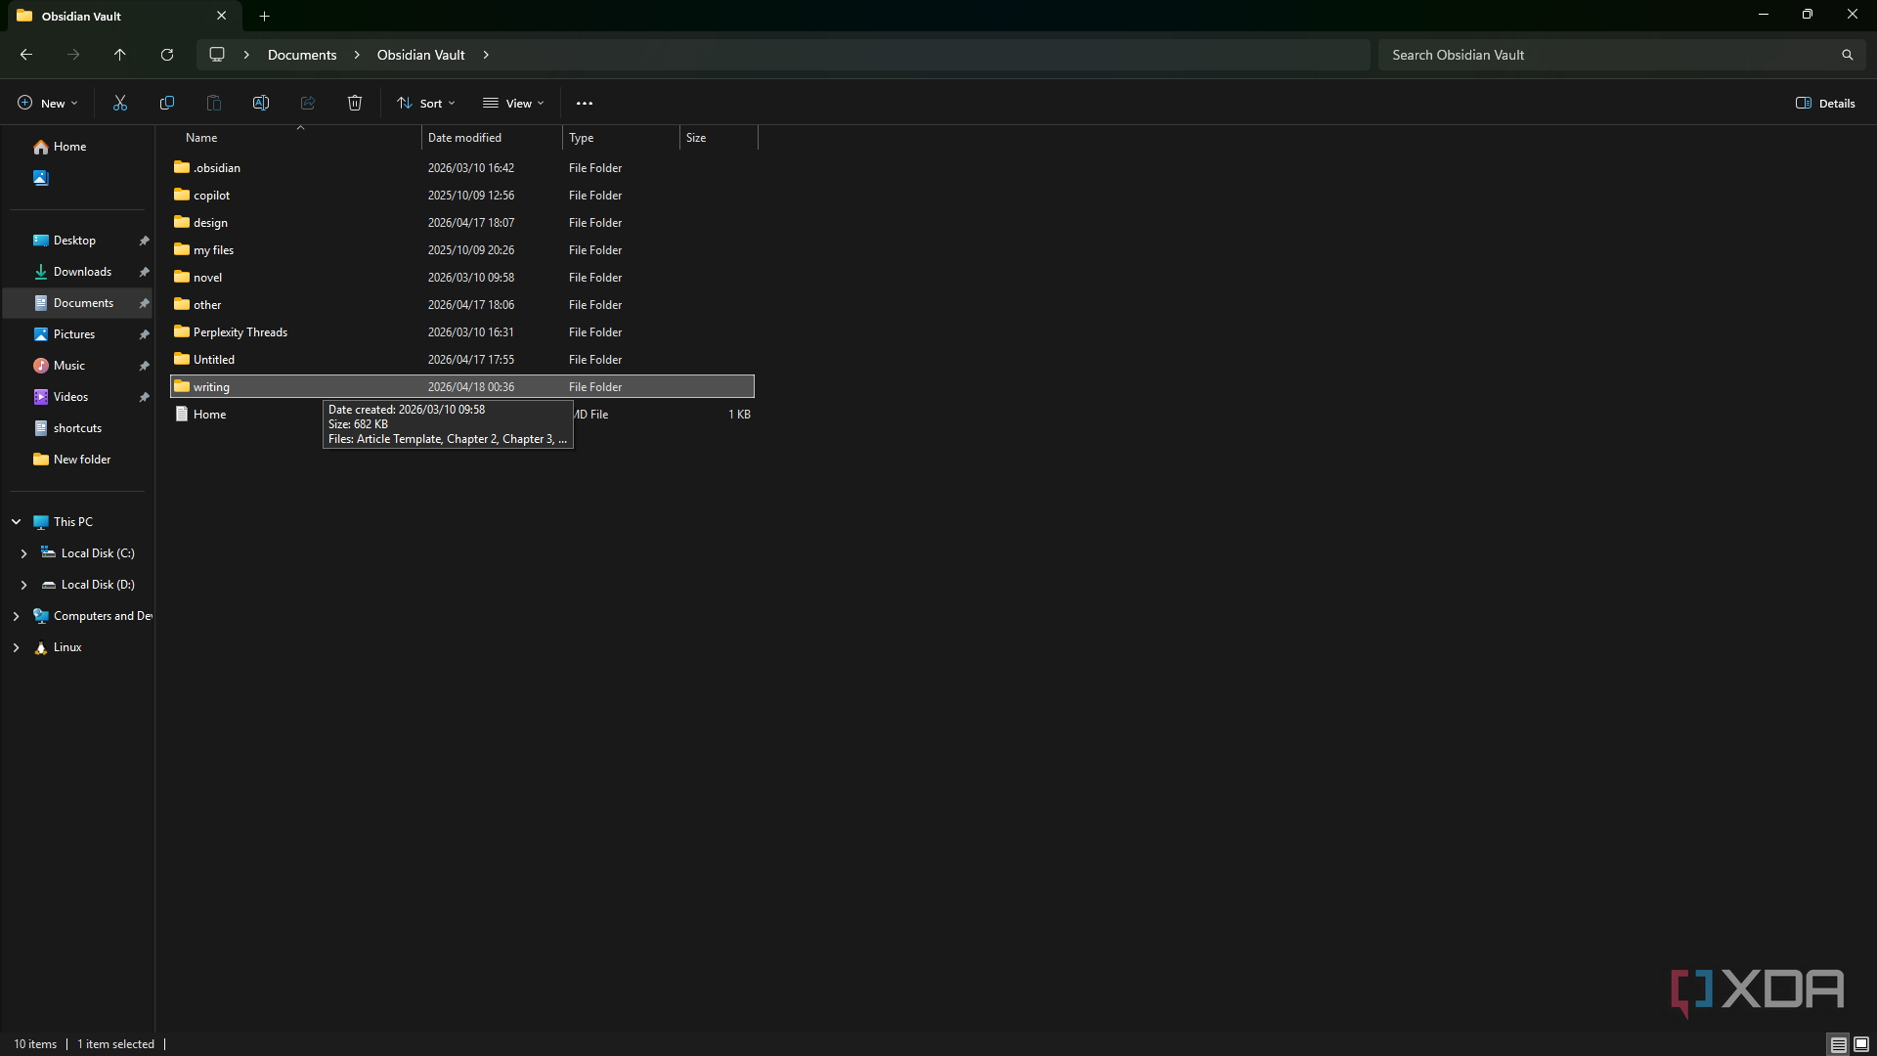Sort by the Name column header
The image size is (1877, 1056).
[296, 138]
